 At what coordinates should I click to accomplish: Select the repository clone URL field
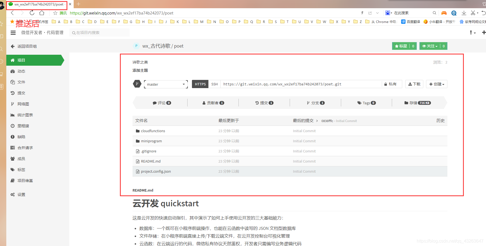pos(301,84)
